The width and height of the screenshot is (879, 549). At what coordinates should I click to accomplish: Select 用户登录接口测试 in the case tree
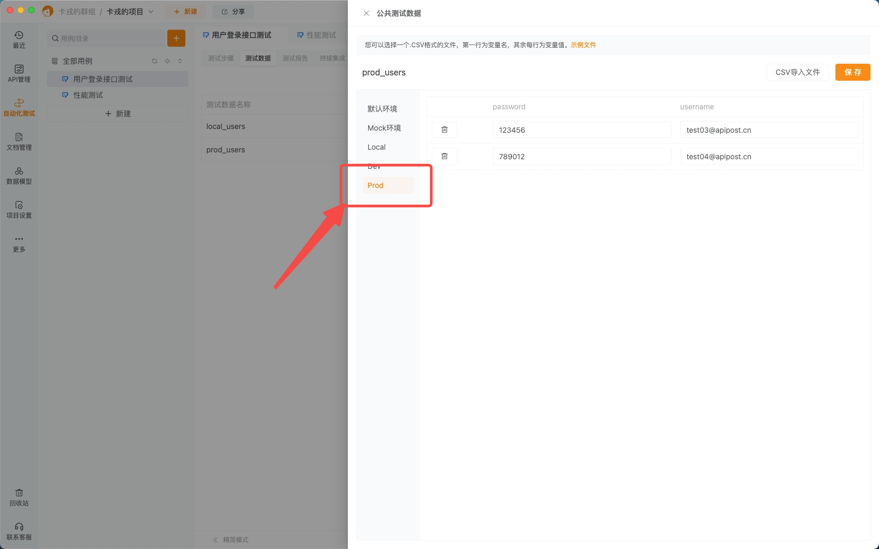[118, 79]
